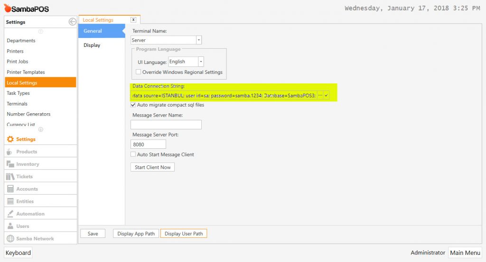Open the Settings gear section
The height and width of the screenshot is (262, 486).
click(x=41, y=139)
